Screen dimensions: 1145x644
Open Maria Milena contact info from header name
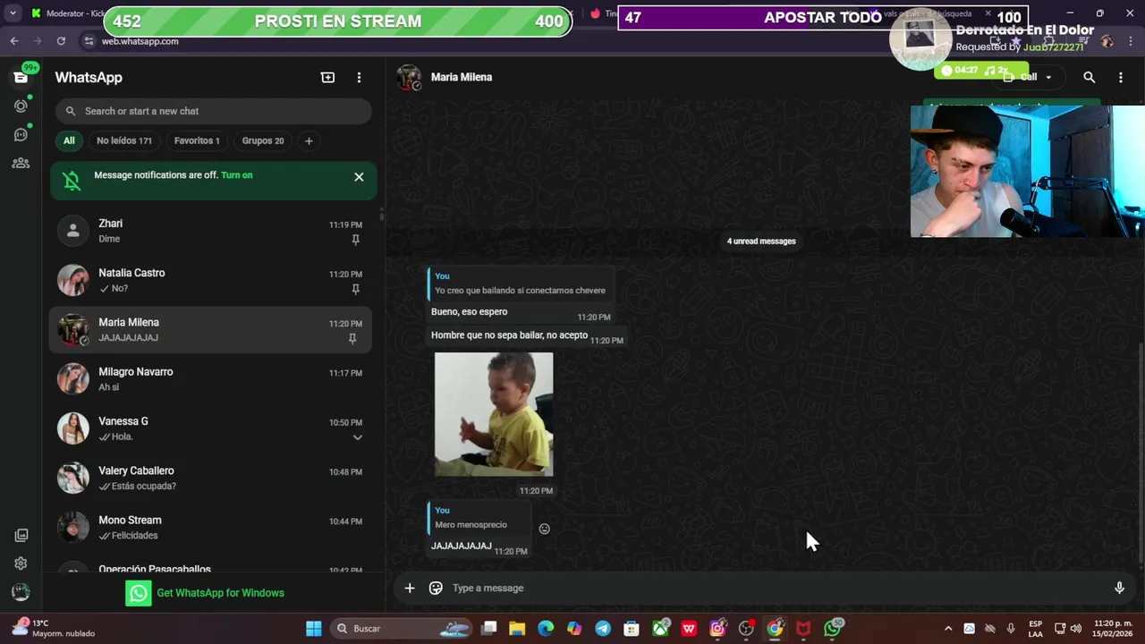point(462,77)
